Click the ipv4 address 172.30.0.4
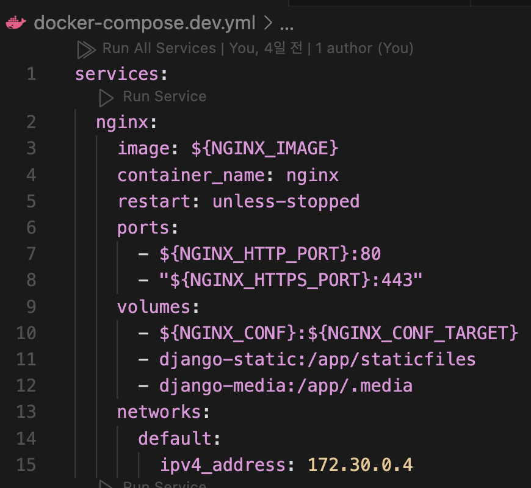Viewport: 531px width, 488px height. pos(360,465)
